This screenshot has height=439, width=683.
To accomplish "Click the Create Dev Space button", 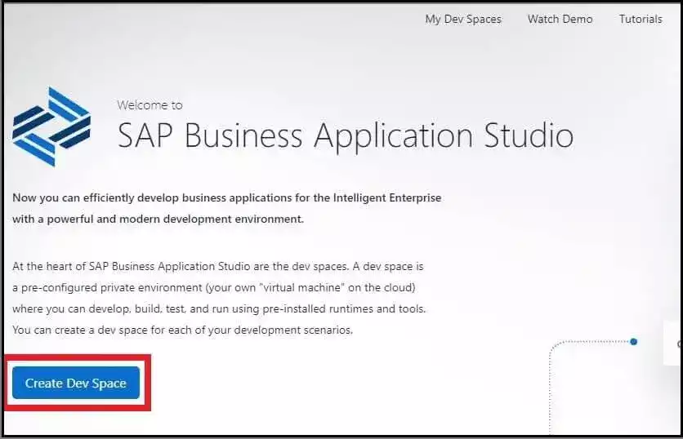I will coord(76,383).
